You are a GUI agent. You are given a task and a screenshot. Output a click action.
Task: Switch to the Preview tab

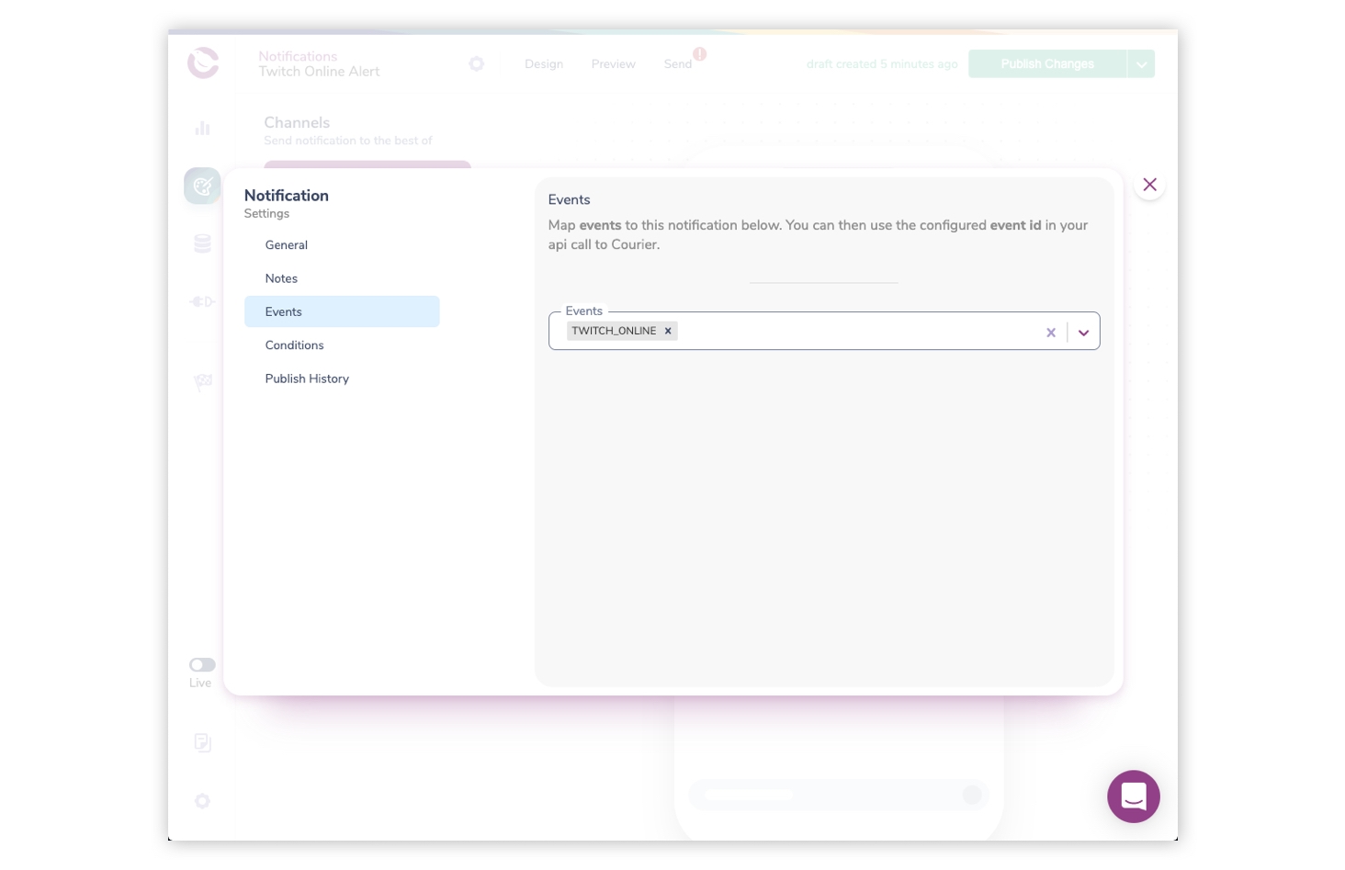[613, 64]
